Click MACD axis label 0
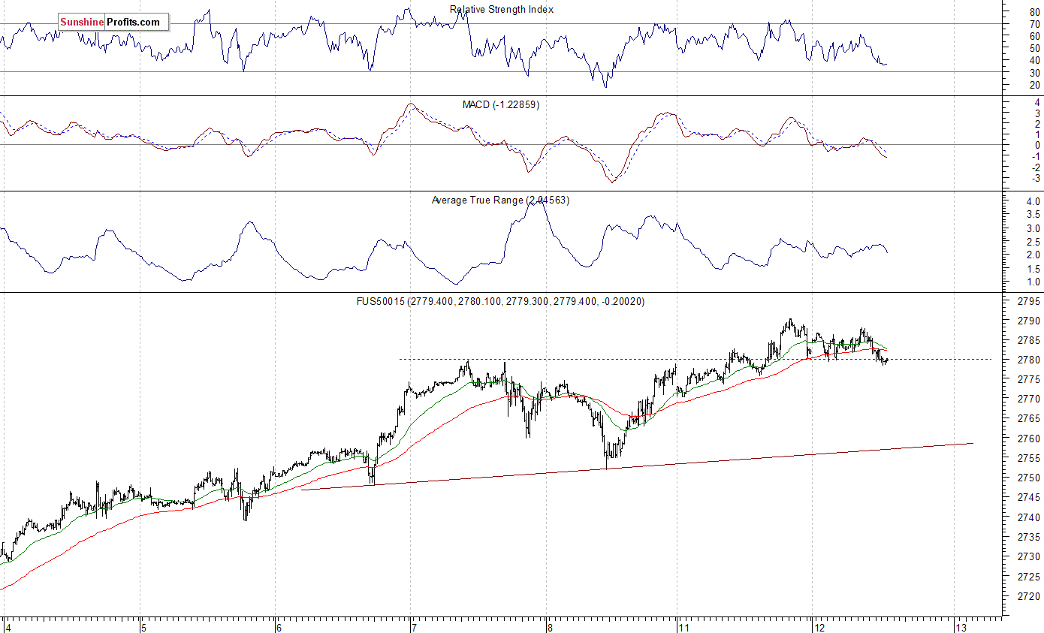1044x633 pixels. point(1037,145)
